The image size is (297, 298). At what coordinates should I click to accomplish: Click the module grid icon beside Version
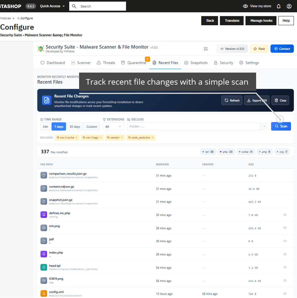[x=206, y=49]
